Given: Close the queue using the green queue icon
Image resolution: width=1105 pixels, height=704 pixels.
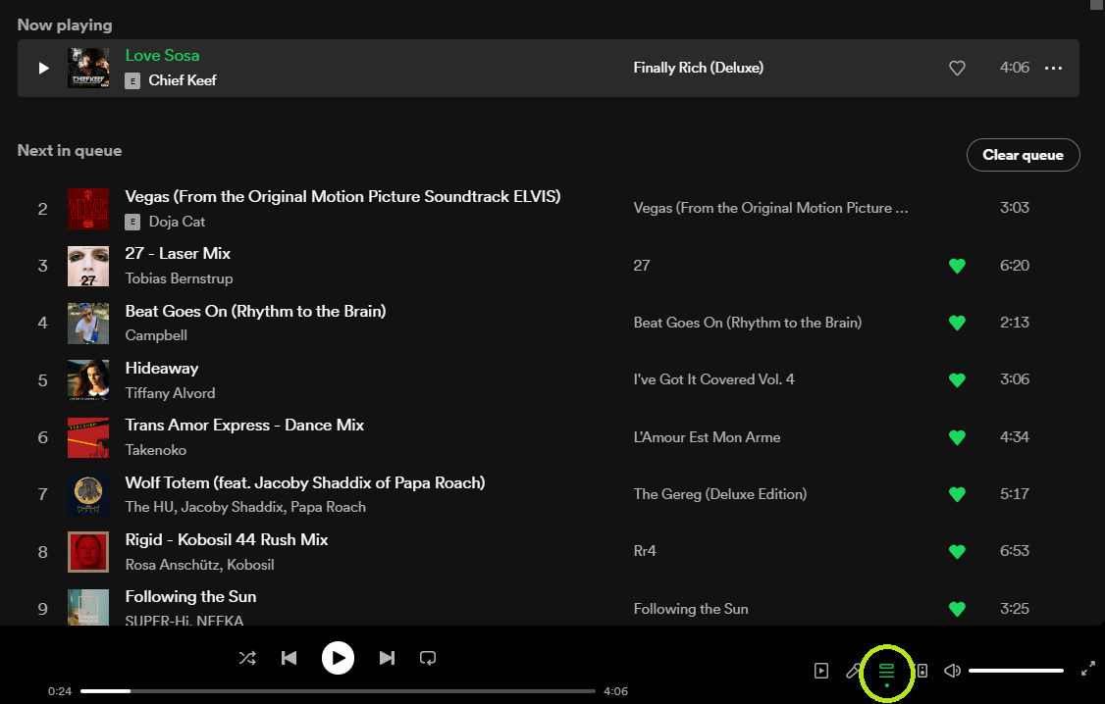Looking at the screenshot, I should pyautogui.click(x=886, y=673).
